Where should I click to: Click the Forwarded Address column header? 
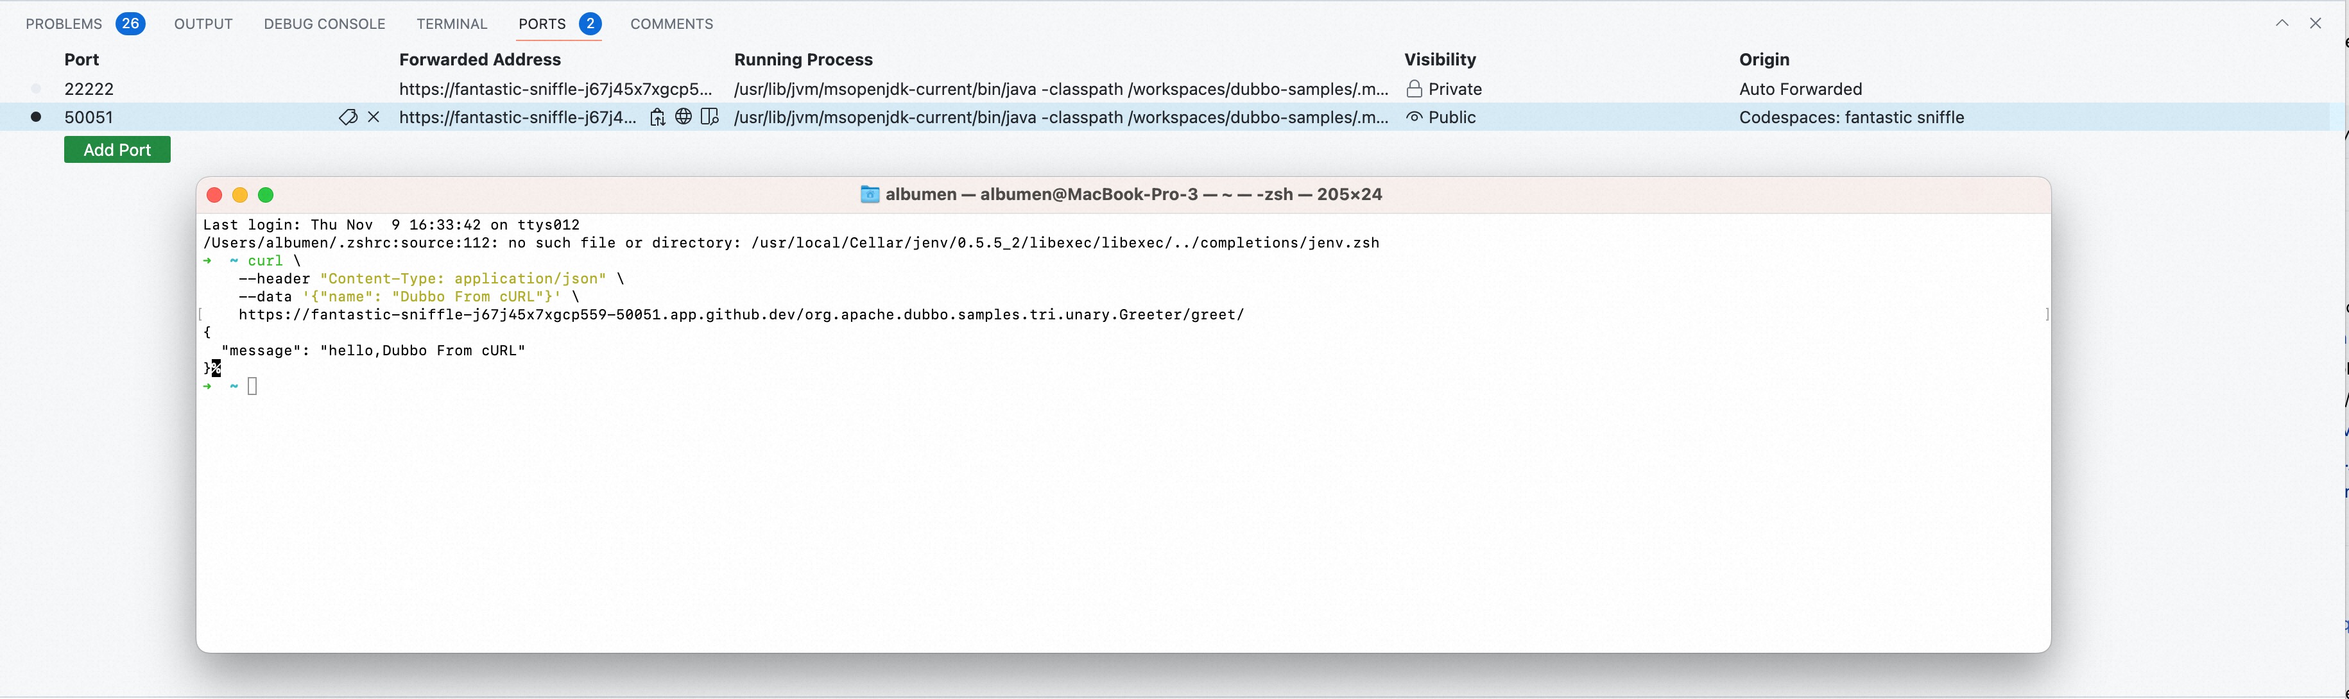pyautogui.click(x=479, y=59)
